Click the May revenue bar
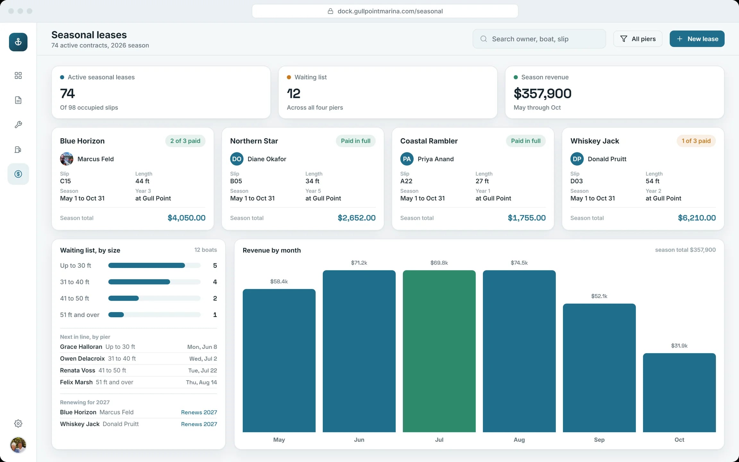The height and width of the screenshot is (462, 739). (279, 361)
